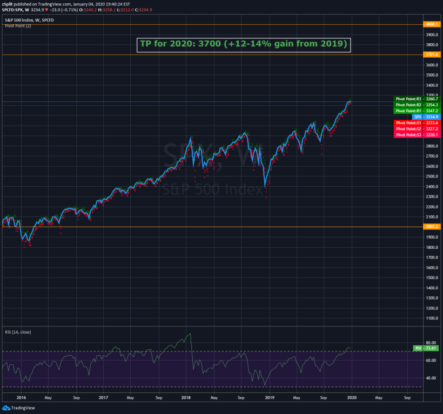This screenshot has width=443, height=414.
Task: Open the zSplit author profile link
Action: [x=8, y=3]
